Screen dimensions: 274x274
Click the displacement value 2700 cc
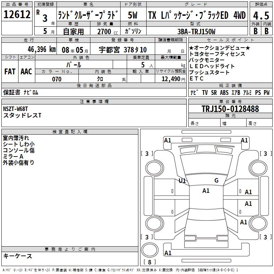pyautogui.click(x=108, y=32)
